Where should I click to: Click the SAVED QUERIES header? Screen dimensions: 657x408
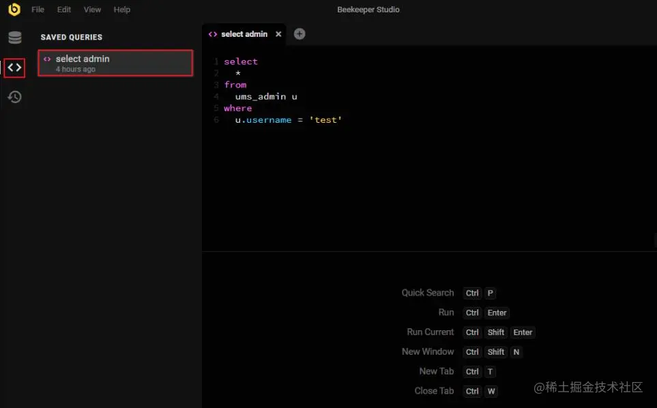[x=71, y=38]
